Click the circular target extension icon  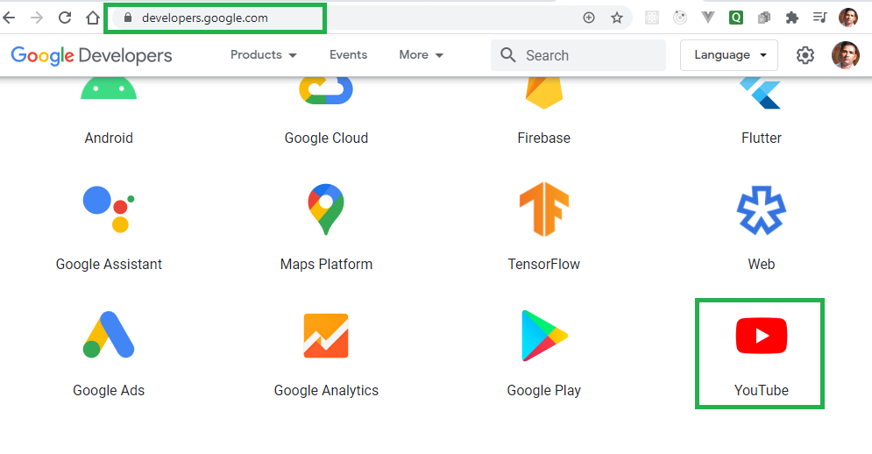pos(679,18)
